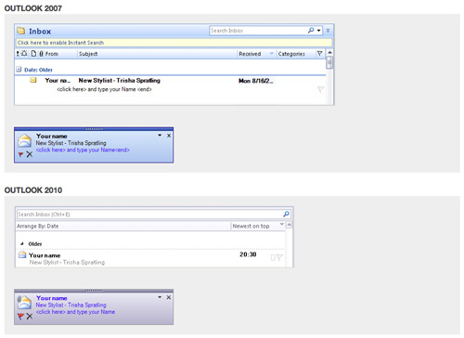Select 'Your name' message in Outlook 2010 list
464x338 pixels.
coord(150,258)
